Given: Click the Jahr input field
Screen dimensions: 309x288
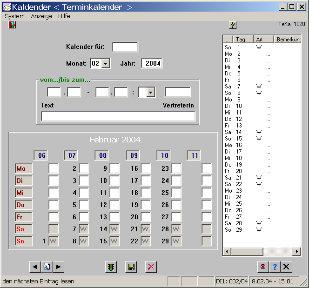Looking at the screenshot, I should pyautogui.click(x=152, y=63).
